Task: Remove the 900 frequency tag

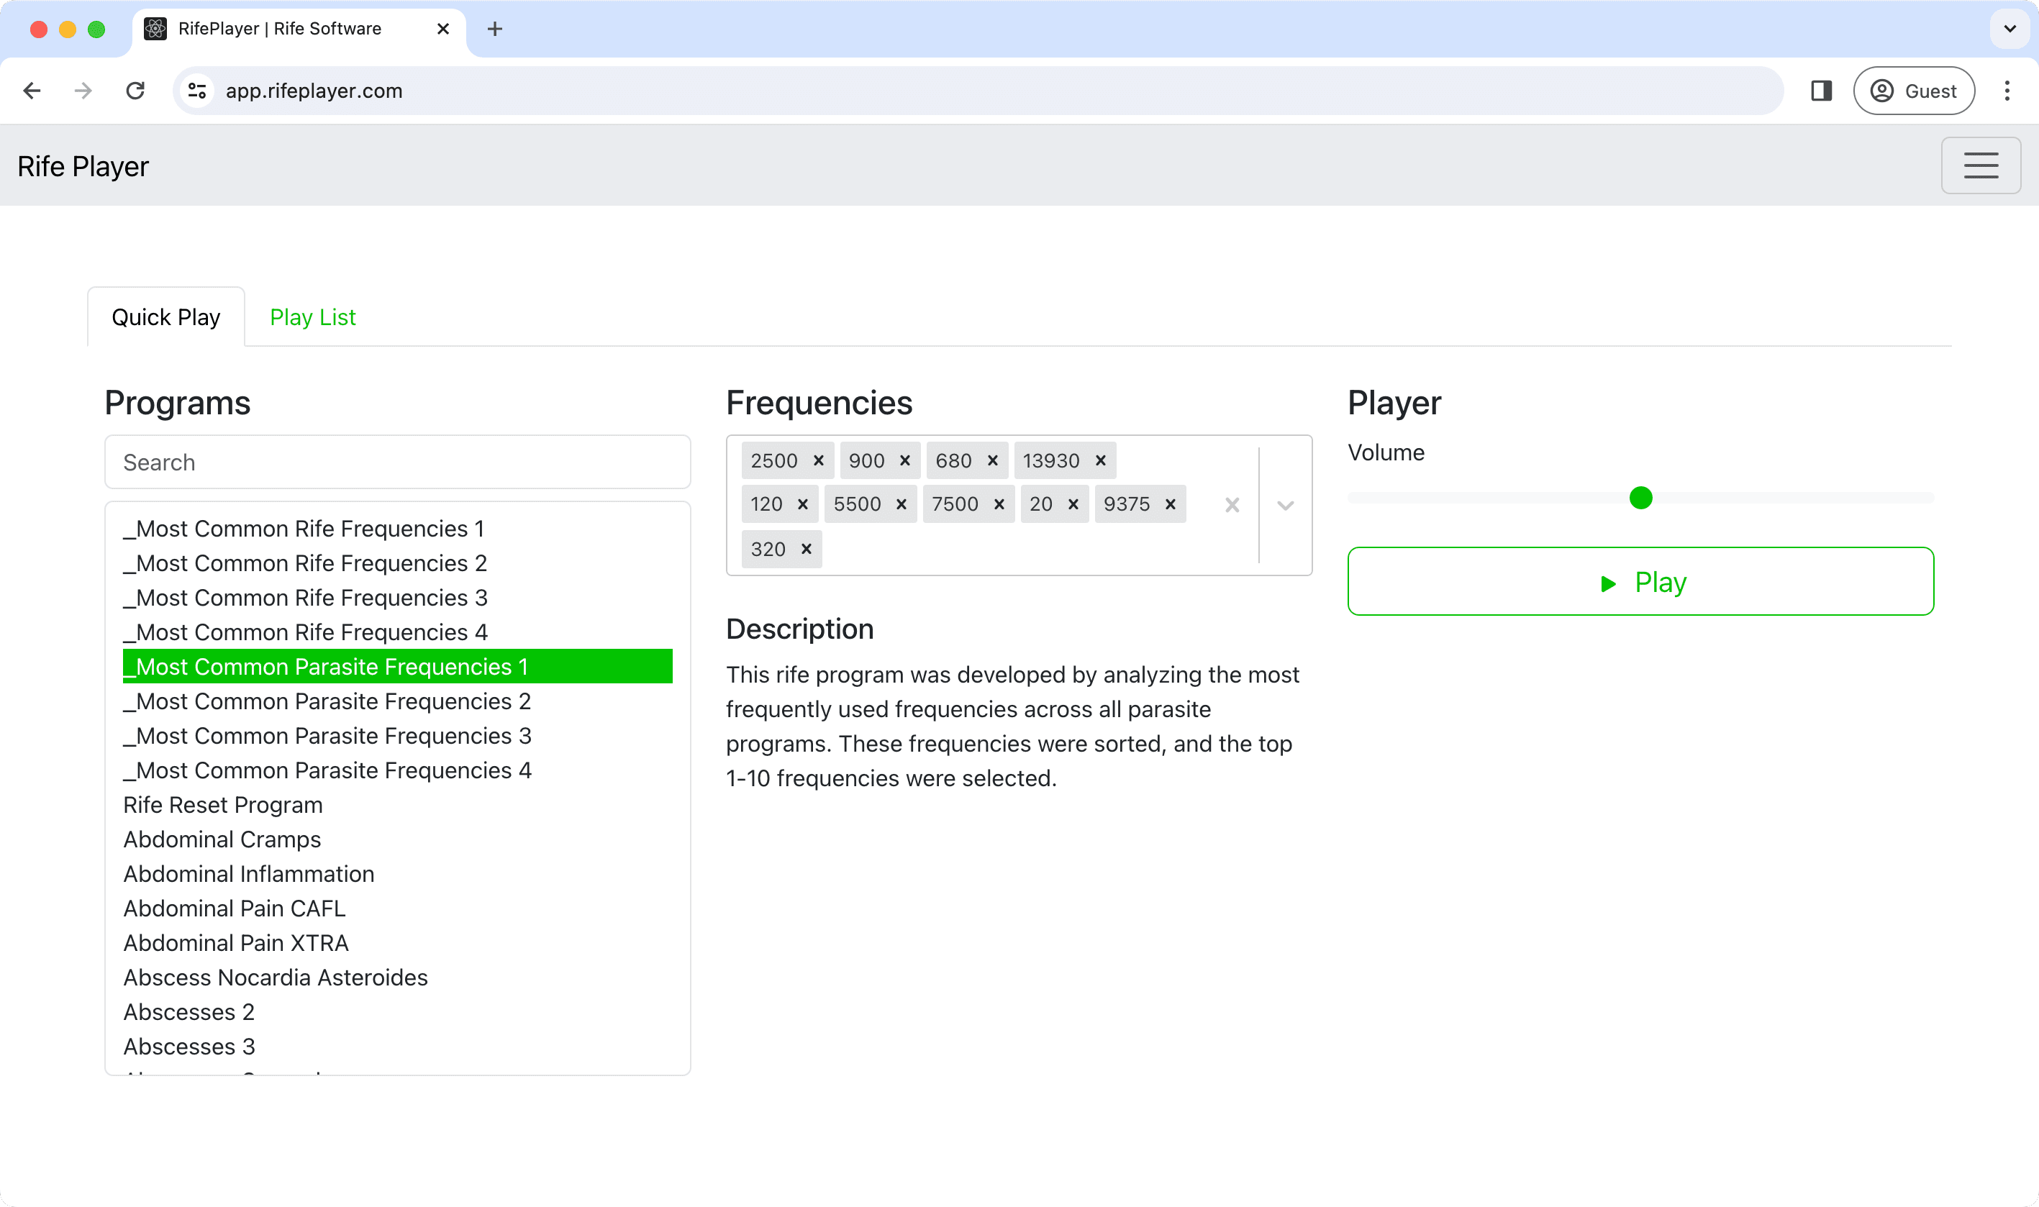Action: point(904,460)
